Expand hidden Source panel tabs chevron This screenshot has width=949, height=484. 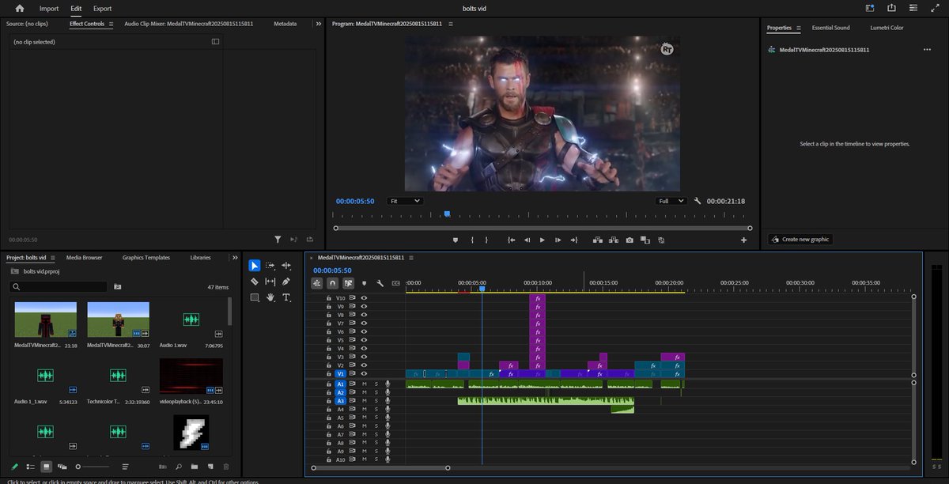click(x=319, y=24)
